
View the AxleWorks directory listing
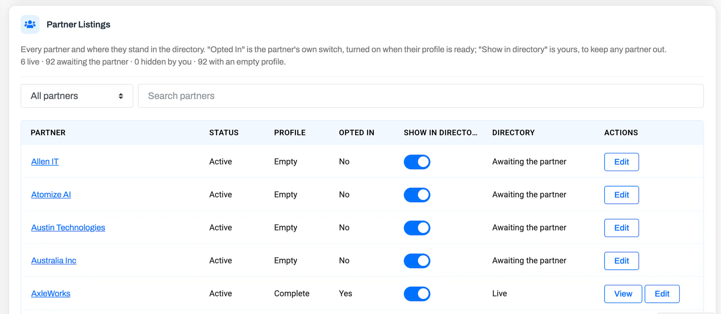point(623,294)
